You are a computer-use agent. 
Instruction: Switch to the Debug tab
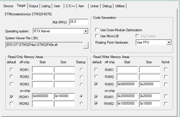coord(107,6)
